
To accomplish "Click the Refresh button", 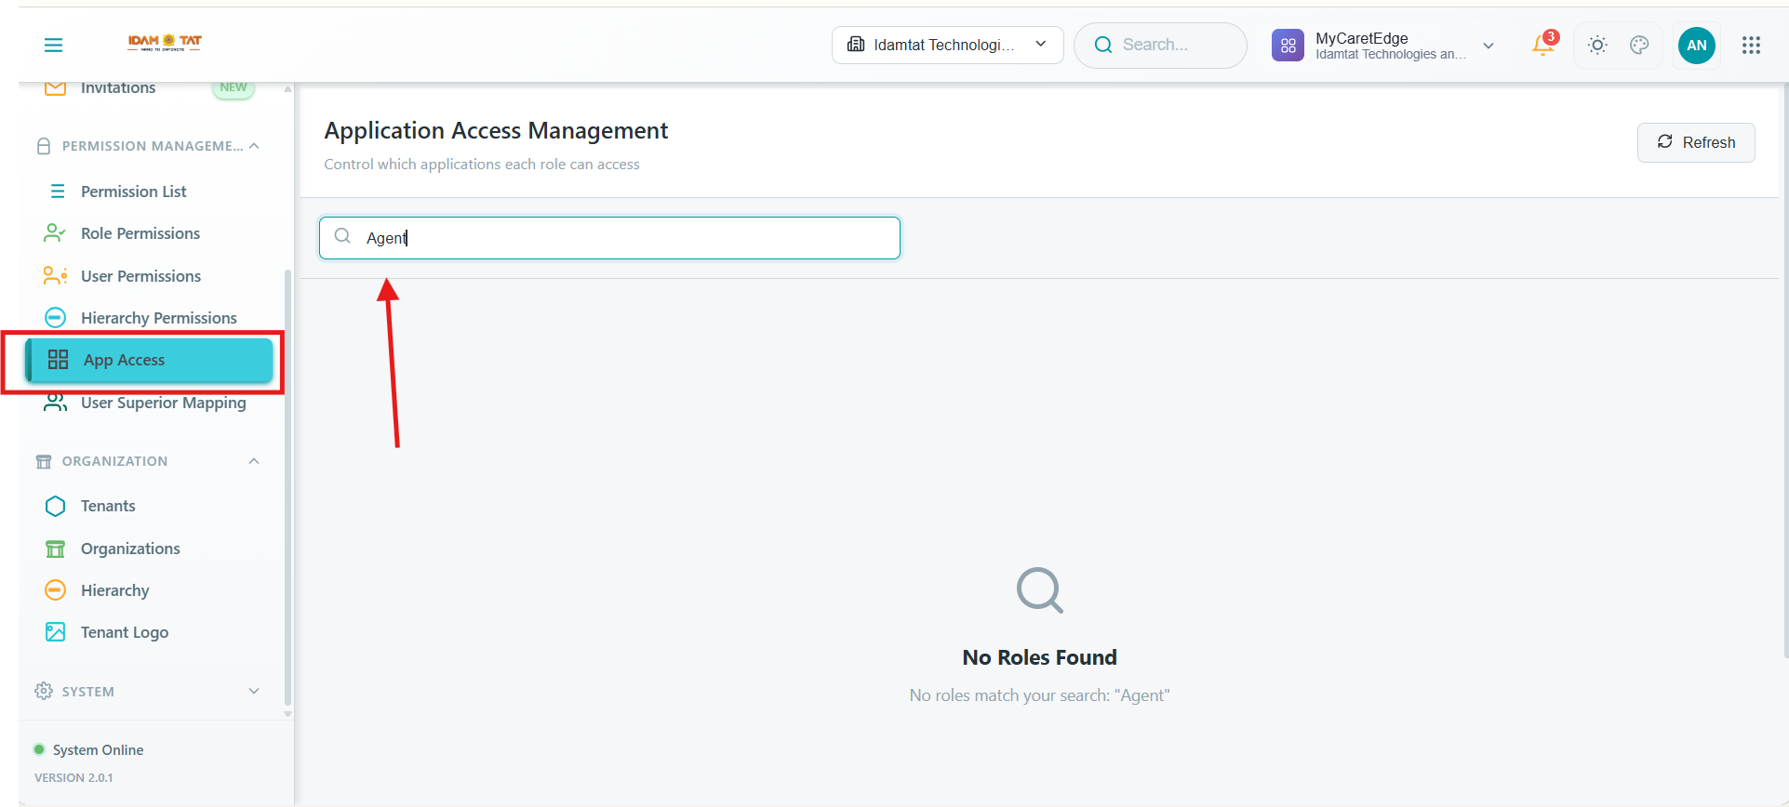I will point(1696,142).
